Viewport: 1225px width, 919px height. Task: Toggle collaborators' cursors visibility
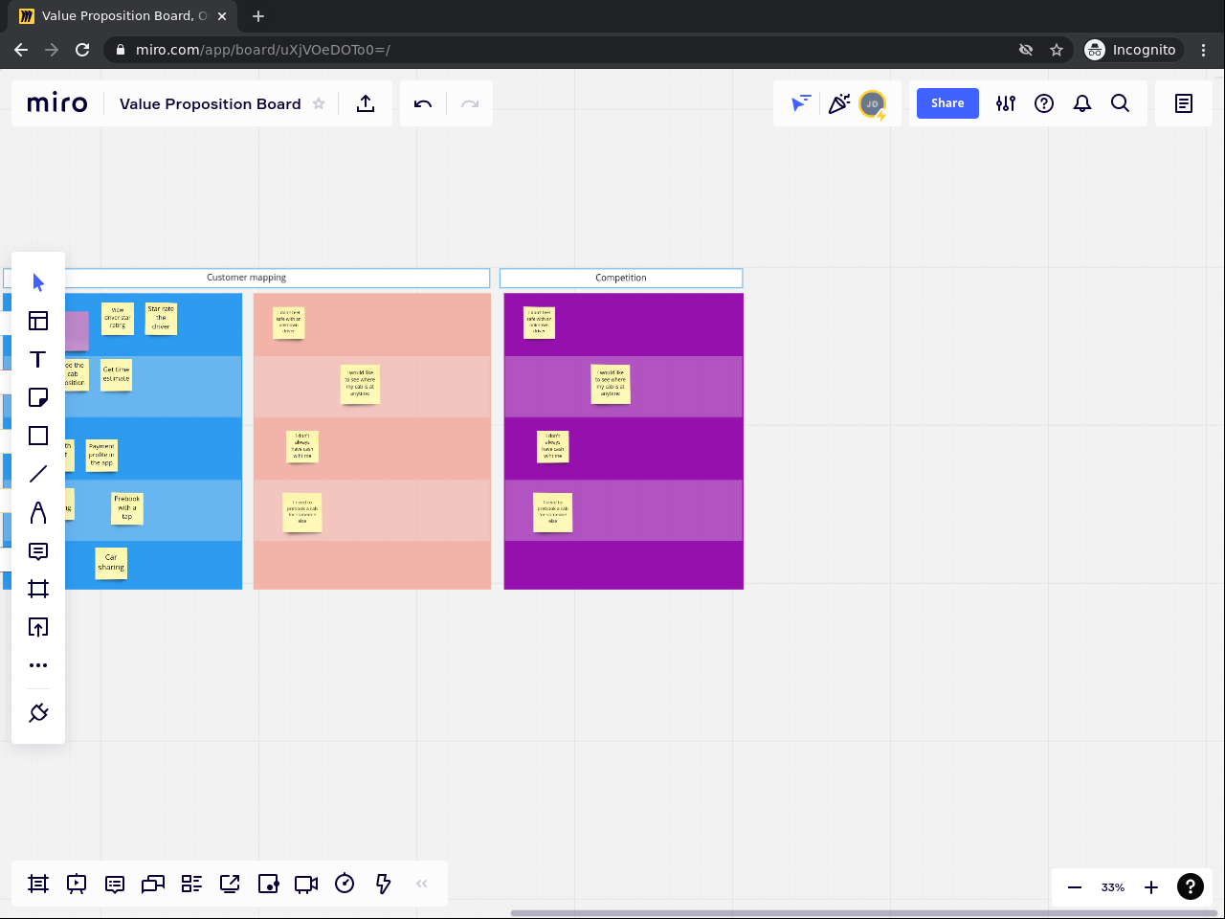(x=801, y=103)
